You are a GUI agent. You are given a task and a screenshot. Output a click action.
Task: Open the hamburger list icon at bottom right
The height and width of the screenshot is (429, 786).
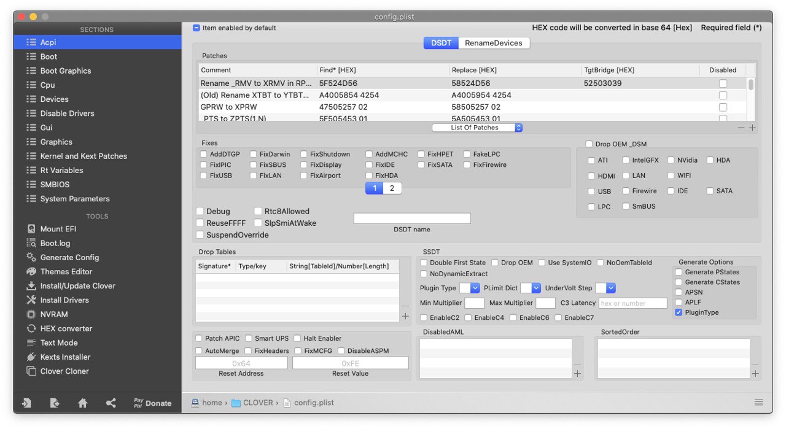point(759,403)
